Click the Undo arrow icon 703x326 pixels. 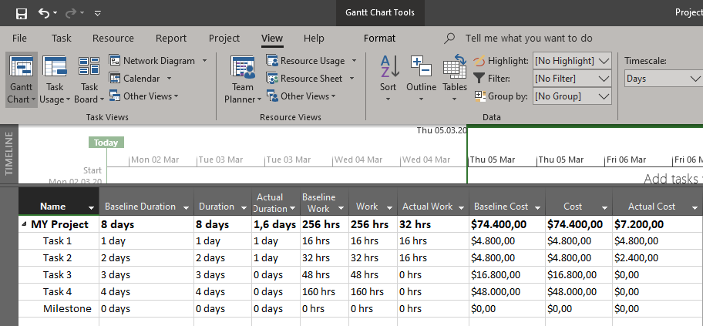[44, 14]
